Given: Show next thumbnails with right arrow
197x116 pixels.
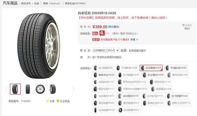Looking at the screenshot, I should pos(73,89).
